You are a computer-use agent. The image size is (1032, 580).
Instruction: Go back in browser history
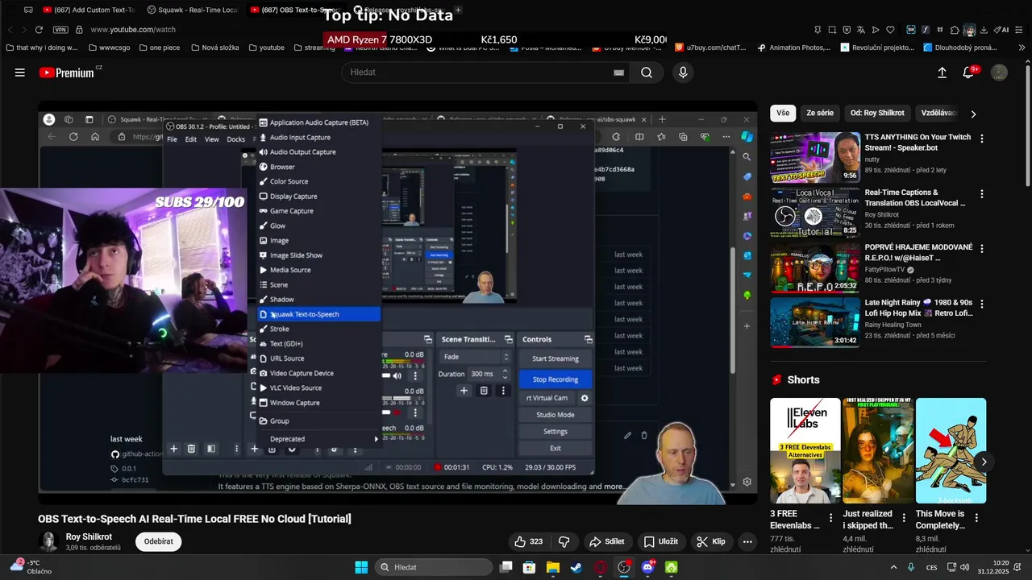(10, 30)
